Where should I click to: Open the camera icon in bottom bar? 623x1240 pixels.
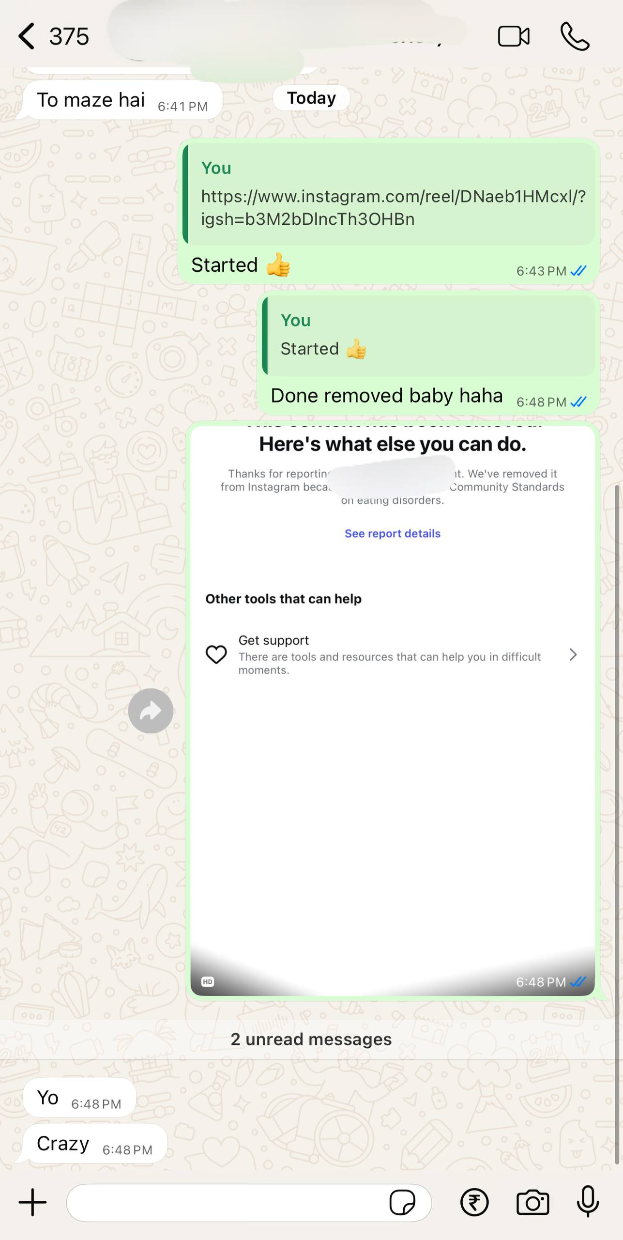[x=532, y=1203]
